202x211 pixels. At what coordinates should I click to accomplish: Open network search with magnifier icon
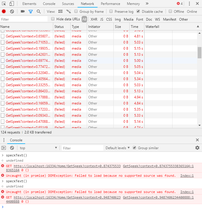point(39,12)
